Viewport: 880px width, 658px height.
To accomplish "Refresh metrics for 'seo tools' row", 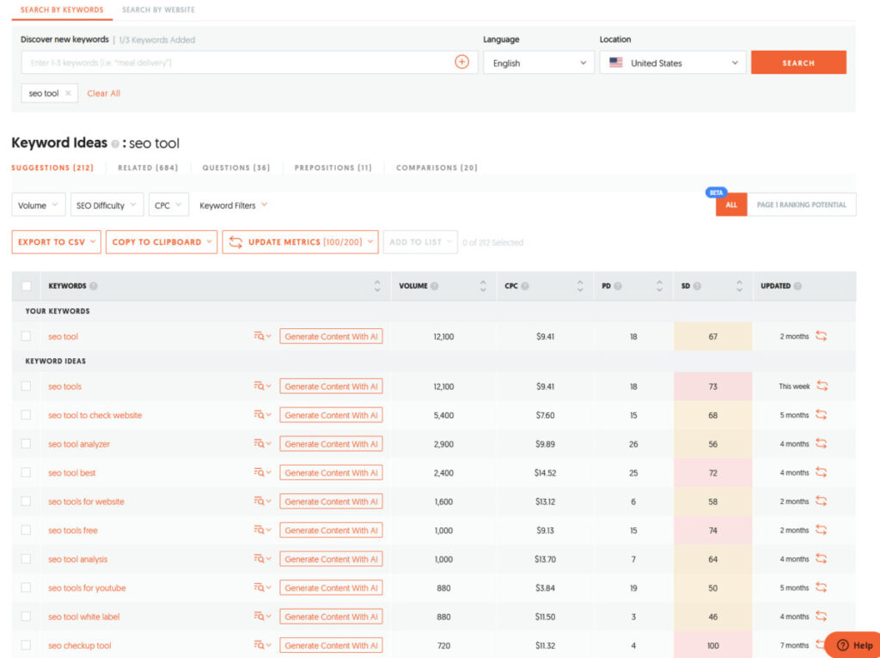I will [822, 386].
